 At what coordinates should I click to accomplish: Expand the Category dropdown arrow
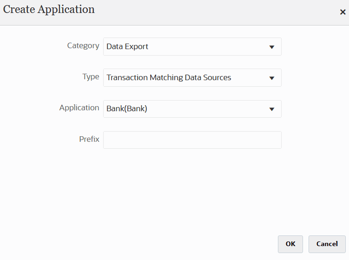point(272,47)
